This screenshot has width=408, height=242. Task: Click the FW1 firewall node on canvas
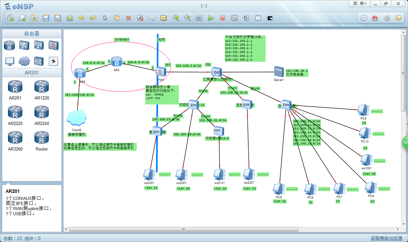click(161, 72)
